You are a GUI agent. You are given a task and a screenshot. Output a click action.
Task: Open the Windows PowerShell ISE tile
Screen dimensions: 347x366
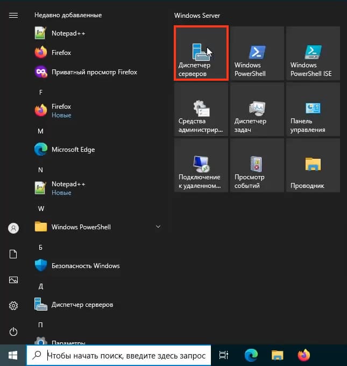pyautogui.click(x=313, y=53)
